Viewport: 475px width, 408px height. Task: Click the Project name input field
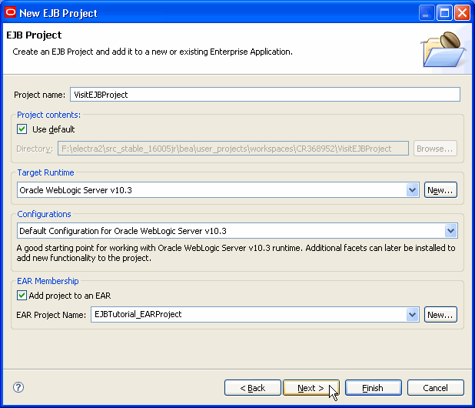[265, 95]
